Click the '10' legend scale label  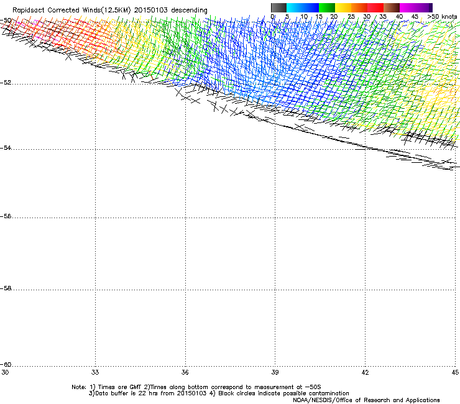click(x=304, y=17)
